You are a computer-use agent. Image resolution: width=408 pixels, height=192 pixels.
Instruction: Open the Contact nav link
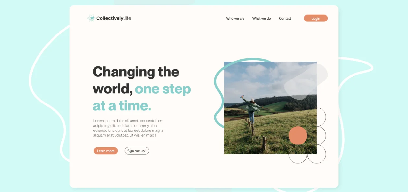point(285,18)
